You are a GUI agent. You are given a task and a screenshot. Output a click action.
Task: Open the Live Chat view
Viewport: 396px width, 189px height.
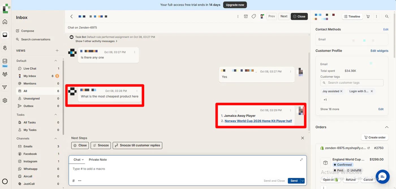[x=38, y=68]
